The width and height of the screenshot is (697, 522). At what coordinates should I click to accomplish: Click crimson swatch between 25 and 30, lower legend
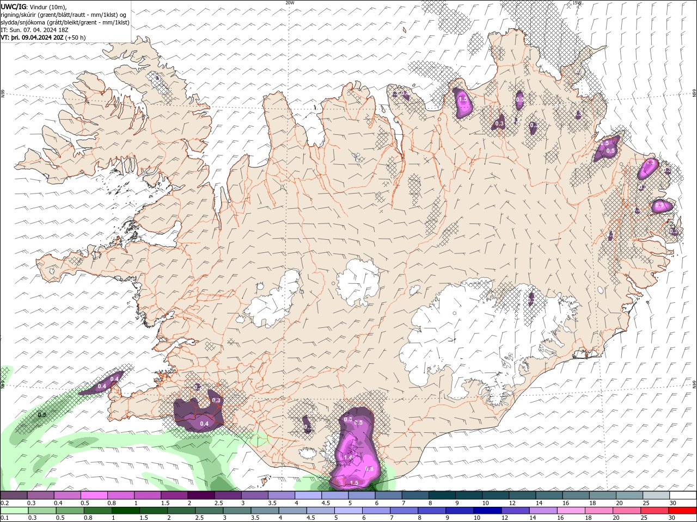(656, 511)
